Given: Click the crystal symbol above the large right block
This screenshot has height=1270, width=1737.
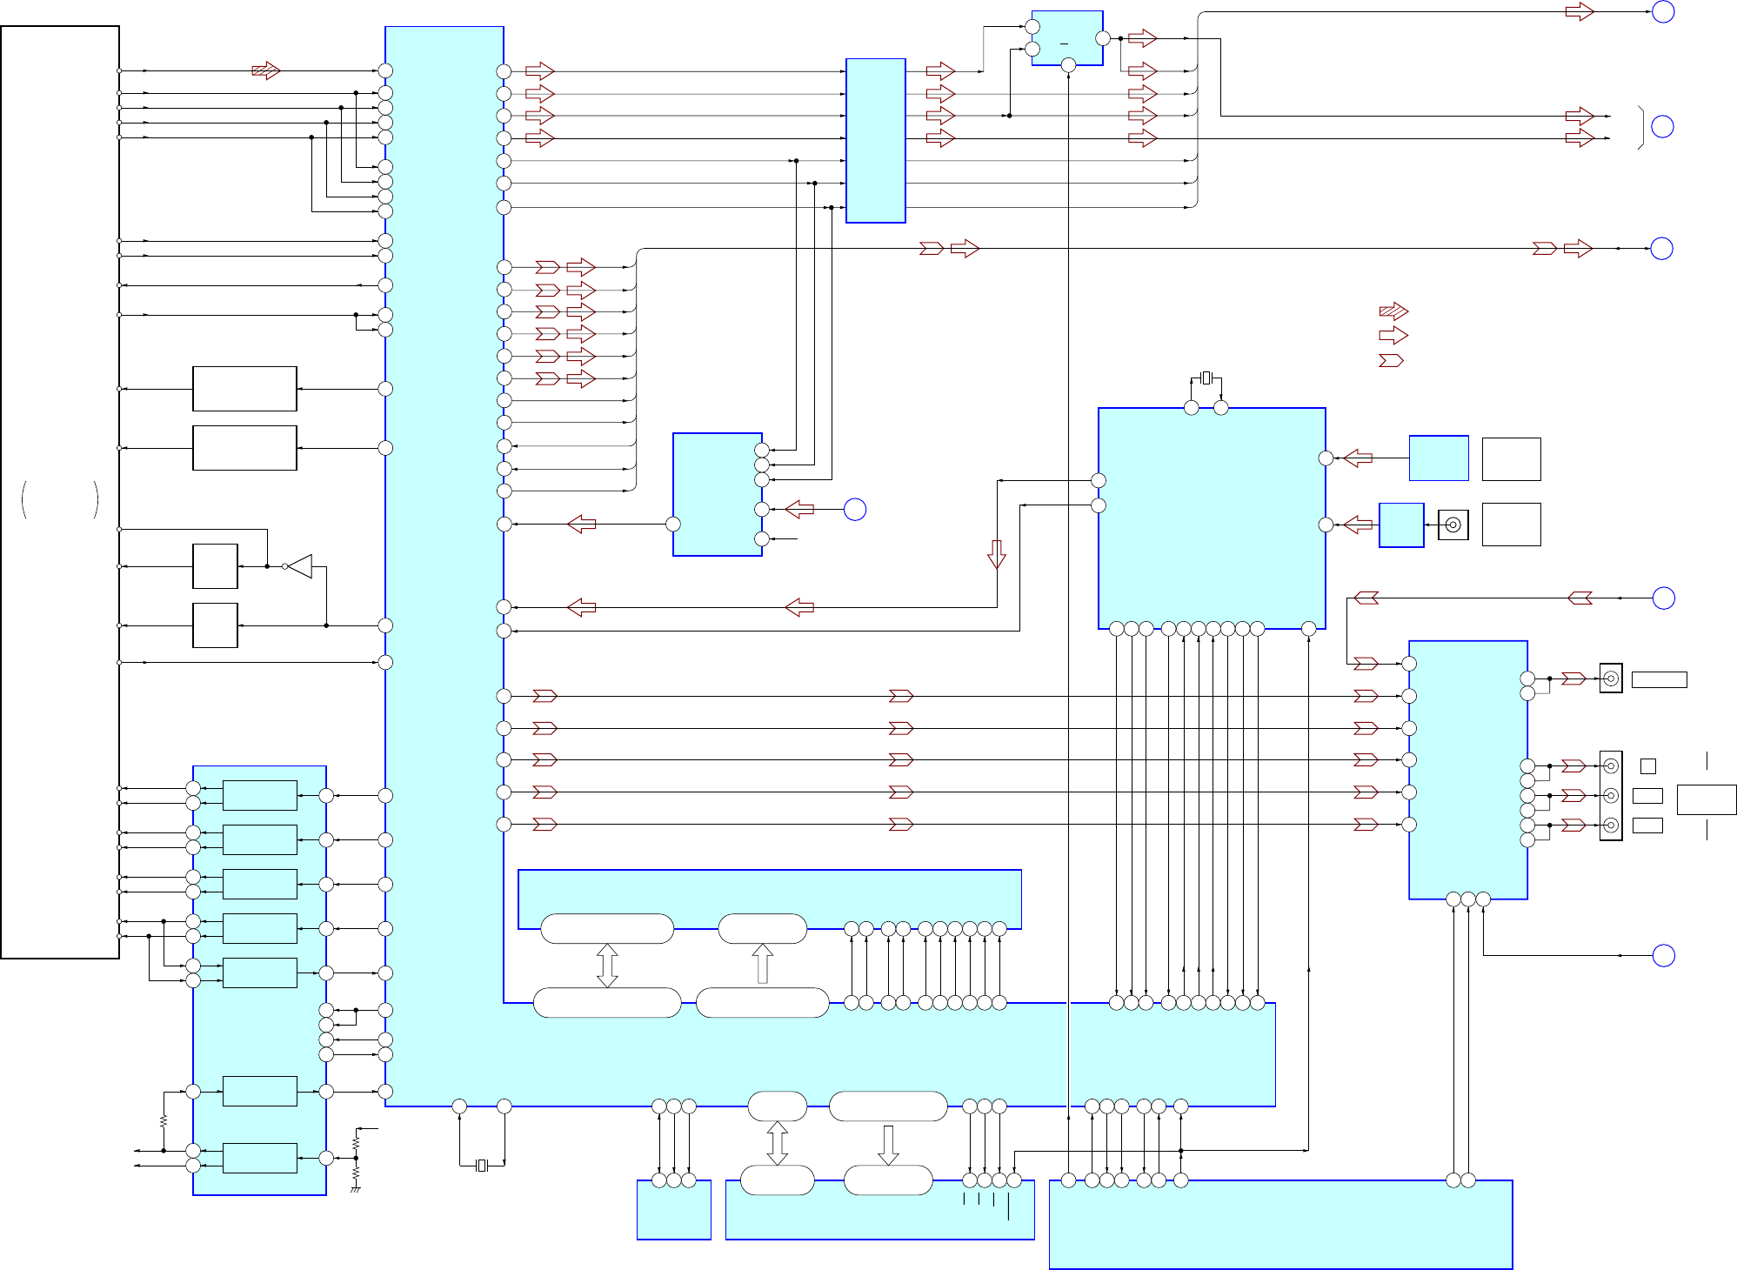Looking at the screenshot, I should pos(1206,378).
